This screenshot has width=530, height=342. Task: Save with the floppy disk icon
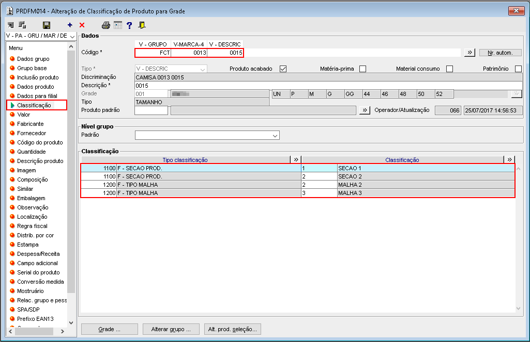click(x=47, y=25)
